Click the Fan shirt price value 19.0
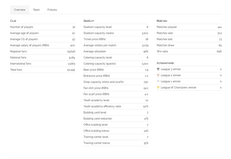 (146, 88)
